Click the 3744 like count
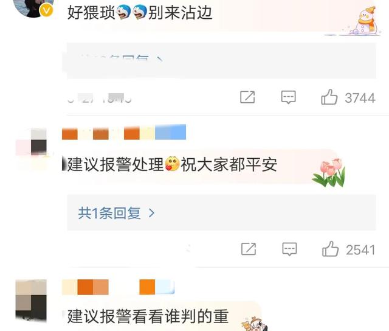 coord(360,98)
